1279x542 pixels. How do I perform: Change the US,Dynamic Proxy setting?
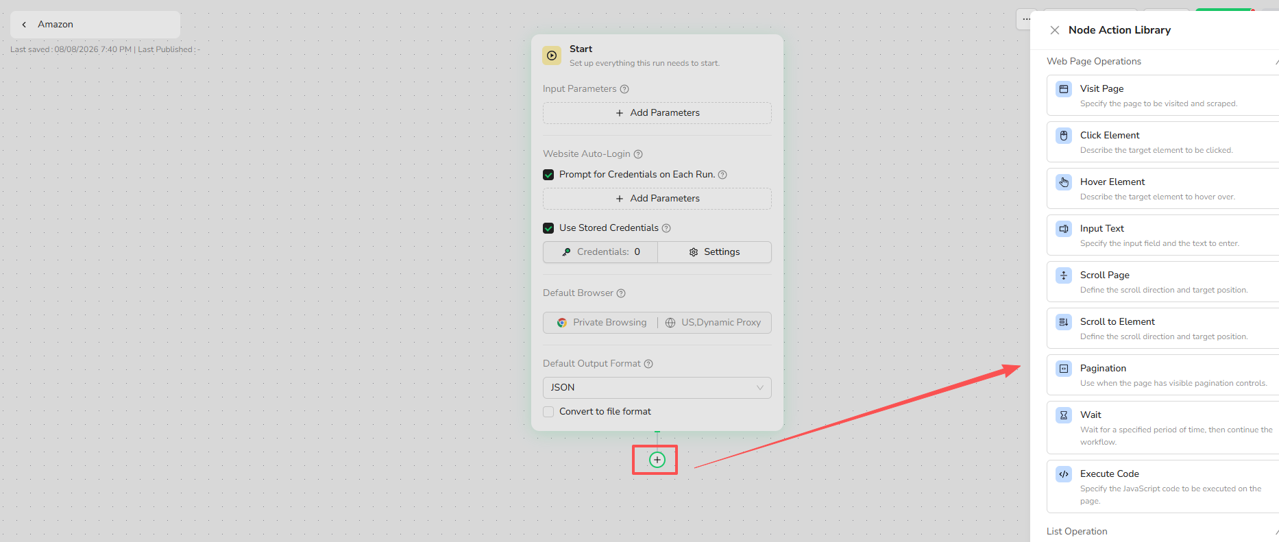(713, 323)
